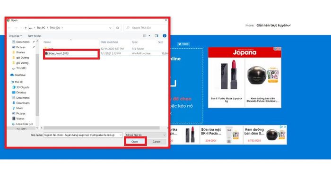
Task: Refresh the THU (D:) folder listing
Action: 118,28
